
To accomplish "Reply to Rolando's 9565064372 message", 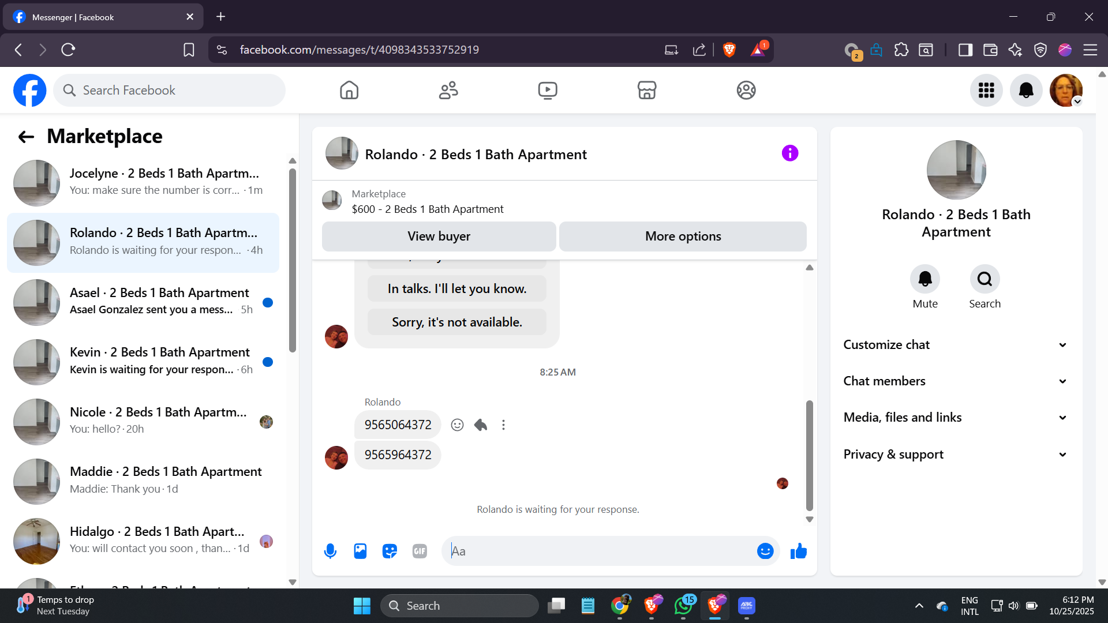I will (481, 425).
